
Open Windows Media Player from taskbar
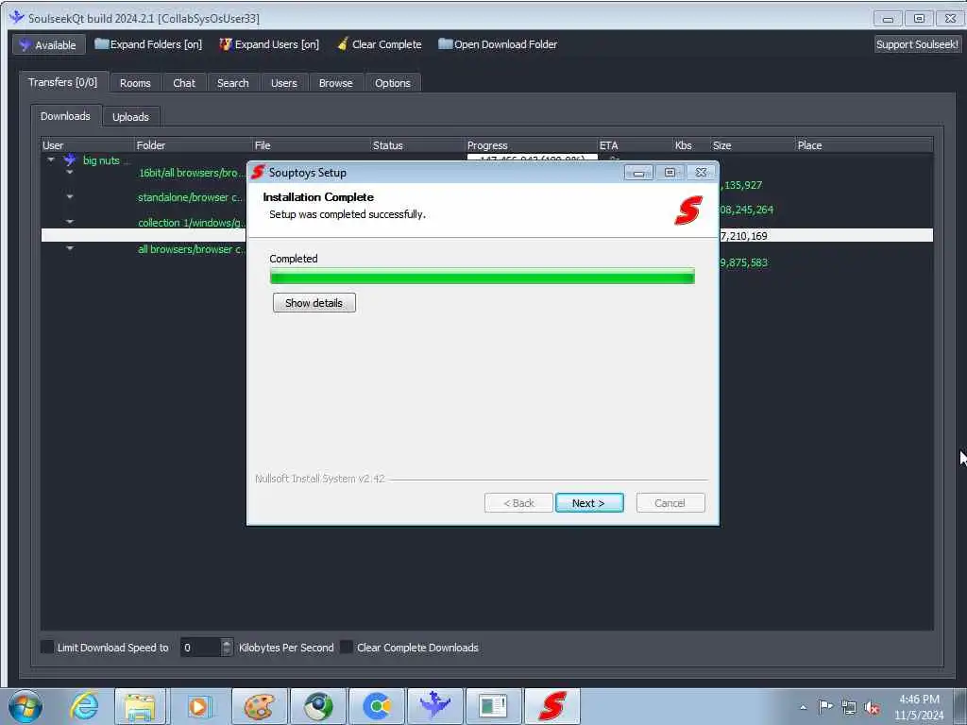[x=199, y=706]
